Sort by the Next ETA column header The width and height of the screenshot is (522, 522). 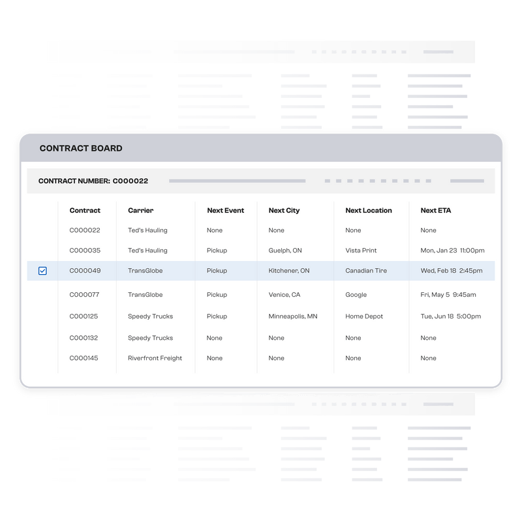point(435,210)
